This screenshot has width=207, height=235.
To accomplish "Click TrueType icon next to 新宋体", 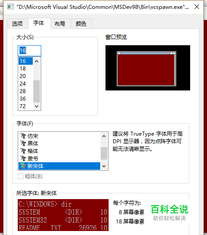I will 23,166.
